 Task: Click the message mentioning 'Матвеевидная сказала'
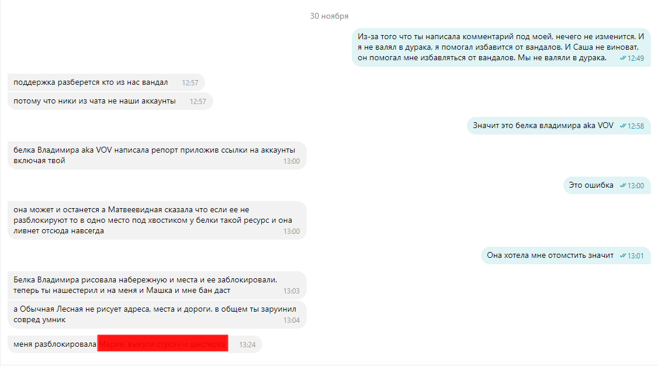point(157,220)
